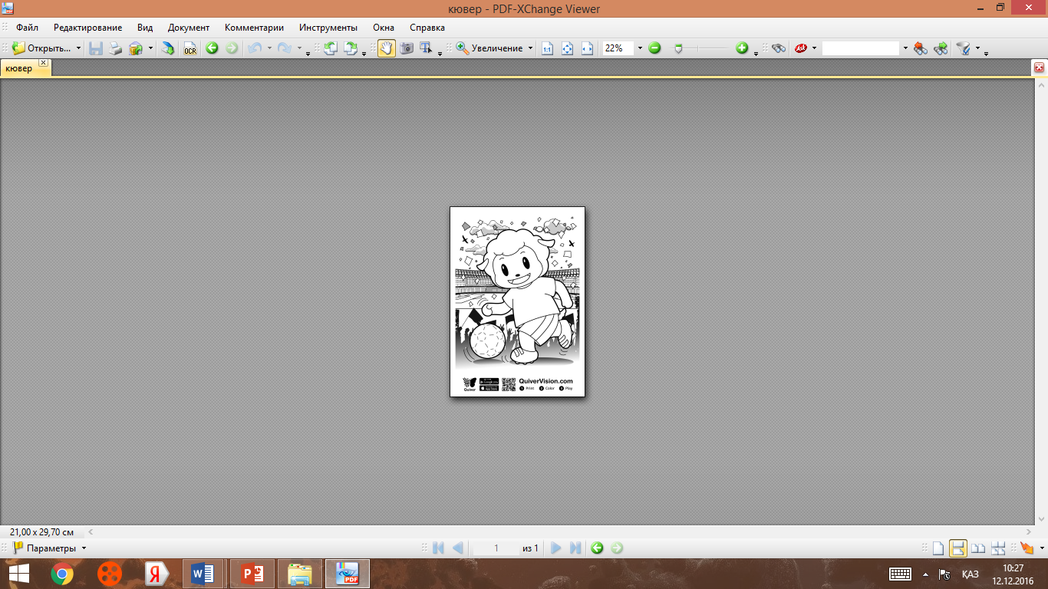Click the search filter options funnel icon
Viewport: 1048px width, 589px height.
(x=963, y=48)
